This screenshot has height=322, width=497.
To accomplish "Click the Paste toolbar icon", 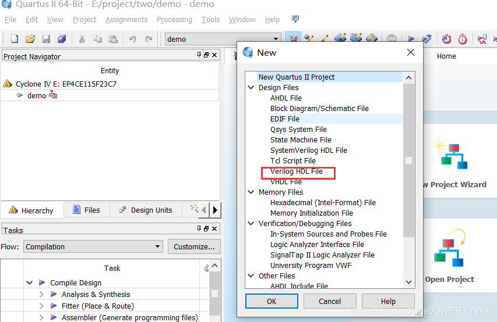I will [113, 39].
